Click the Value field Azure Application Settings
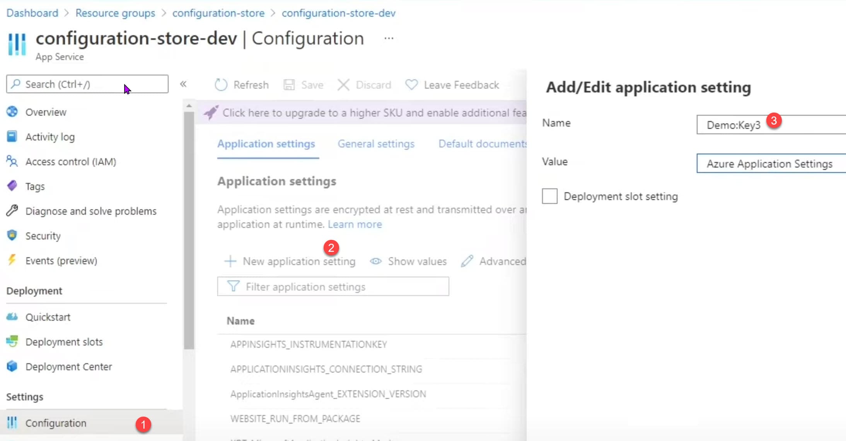 click(x=771, y=163)
